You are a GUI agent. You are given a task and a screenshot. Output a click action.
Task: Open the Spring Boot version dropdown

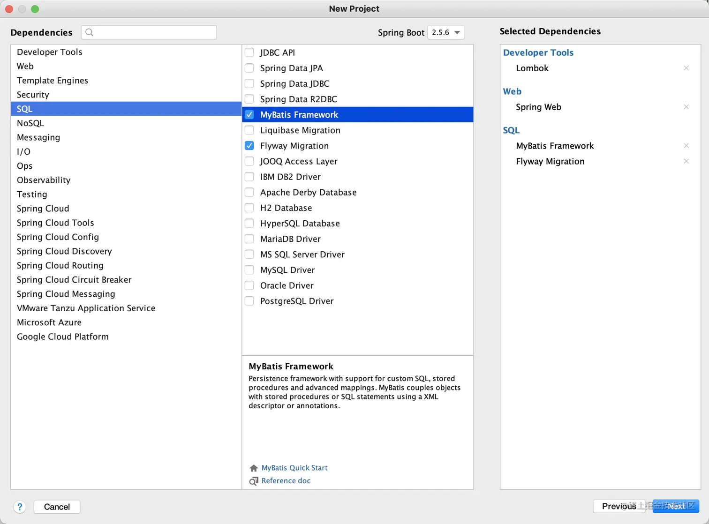click(446, 32)
